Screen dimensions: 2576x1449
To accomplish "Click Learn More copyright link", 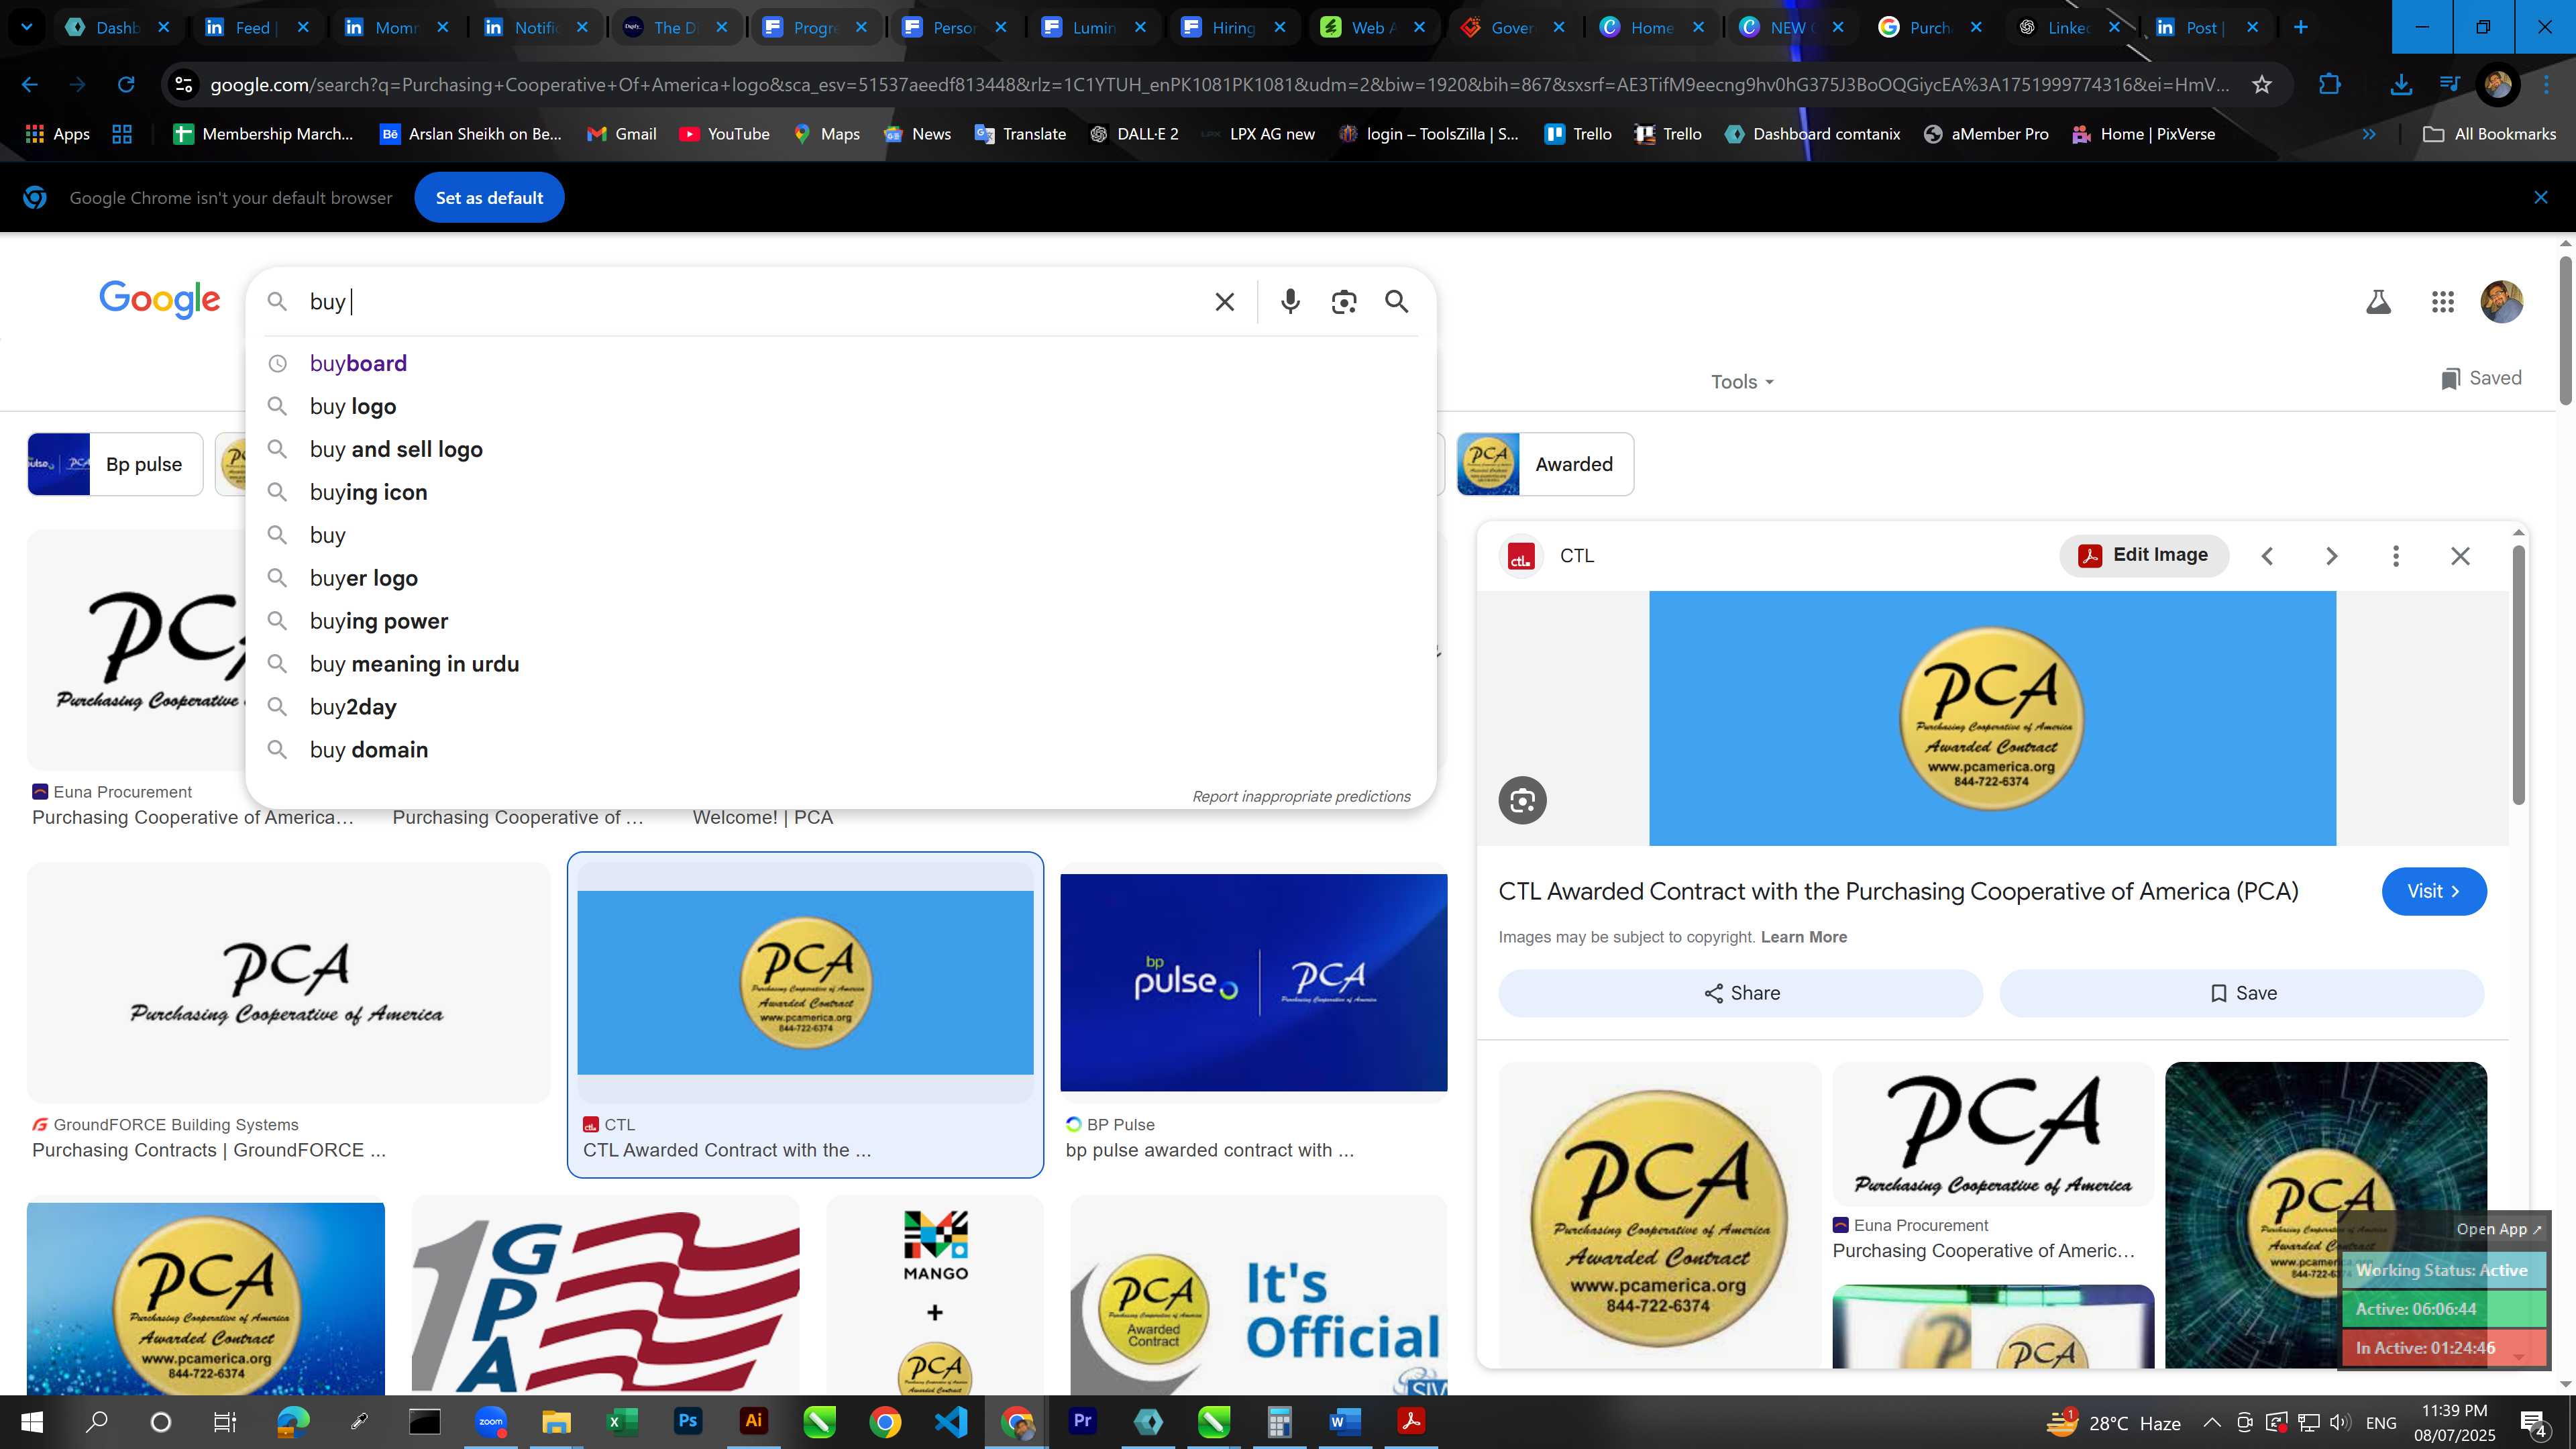I will [x=1803, y=937].
